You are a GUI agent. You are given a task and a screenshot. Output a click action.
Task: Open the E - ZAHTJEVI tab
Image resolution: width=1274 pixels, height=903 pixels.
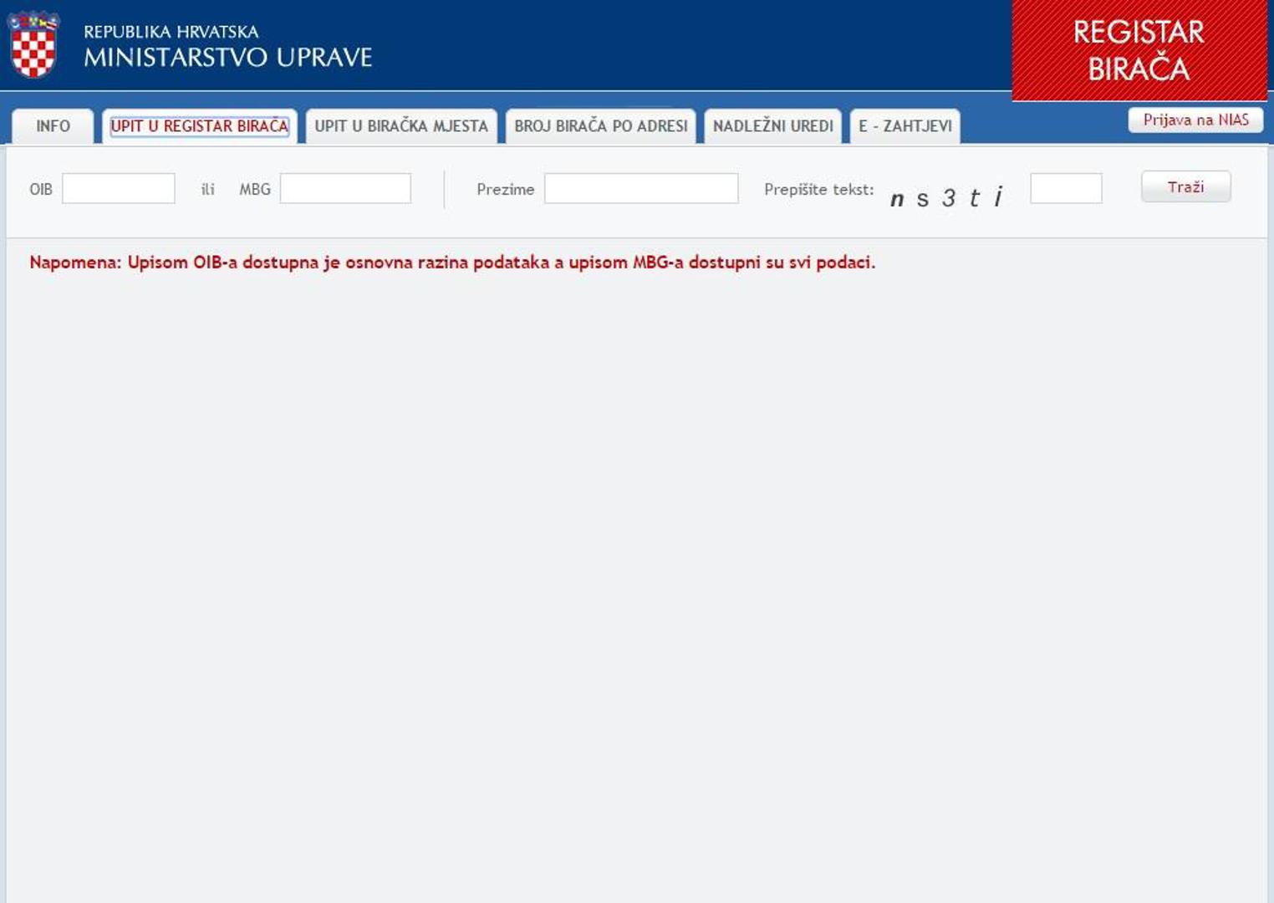pyautogui.click(x=905, y=126)
